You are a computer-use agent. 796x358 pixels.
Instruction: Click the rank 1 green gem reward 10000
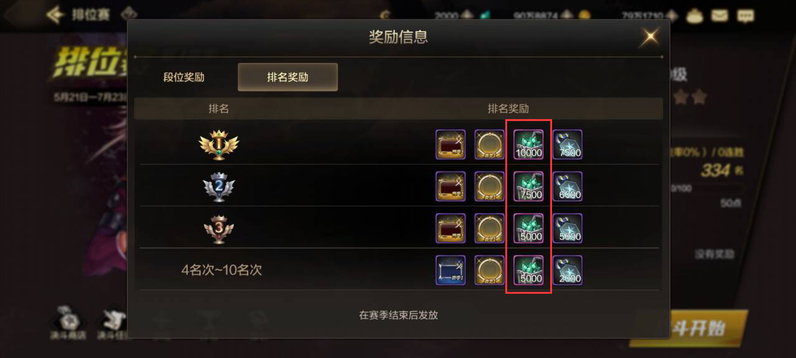[x=528, y=145]
